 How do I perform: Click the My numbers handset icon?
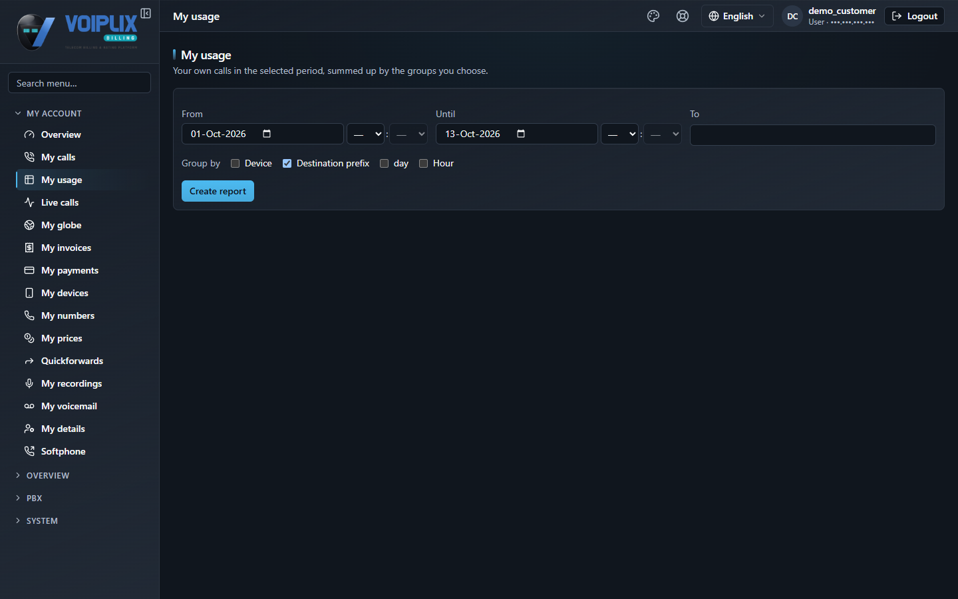click(x=29, y=315)
